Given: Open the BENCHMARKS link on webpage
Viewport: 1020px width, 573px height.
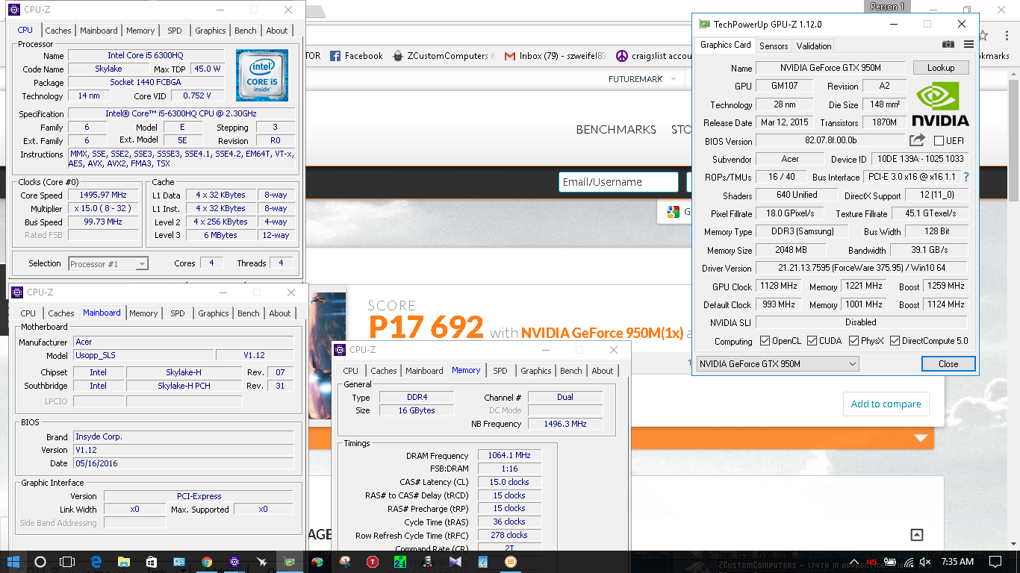Looking at the screenshot, I should pyautogui.click(x=616, y=129).
